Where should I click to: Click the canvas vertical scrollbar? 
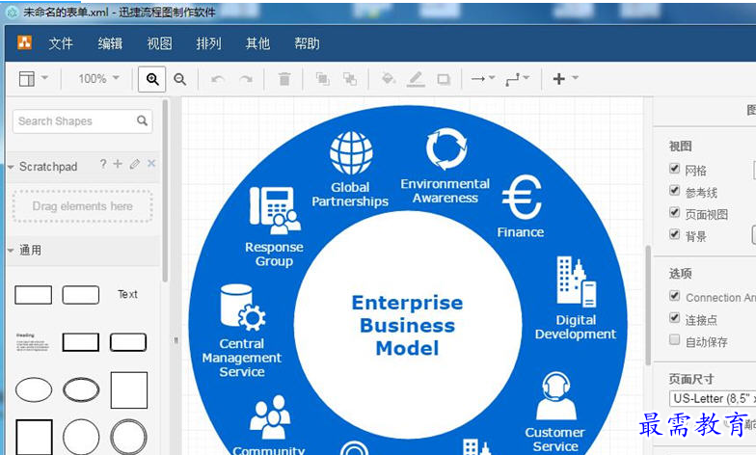click(x=648, y=305)
